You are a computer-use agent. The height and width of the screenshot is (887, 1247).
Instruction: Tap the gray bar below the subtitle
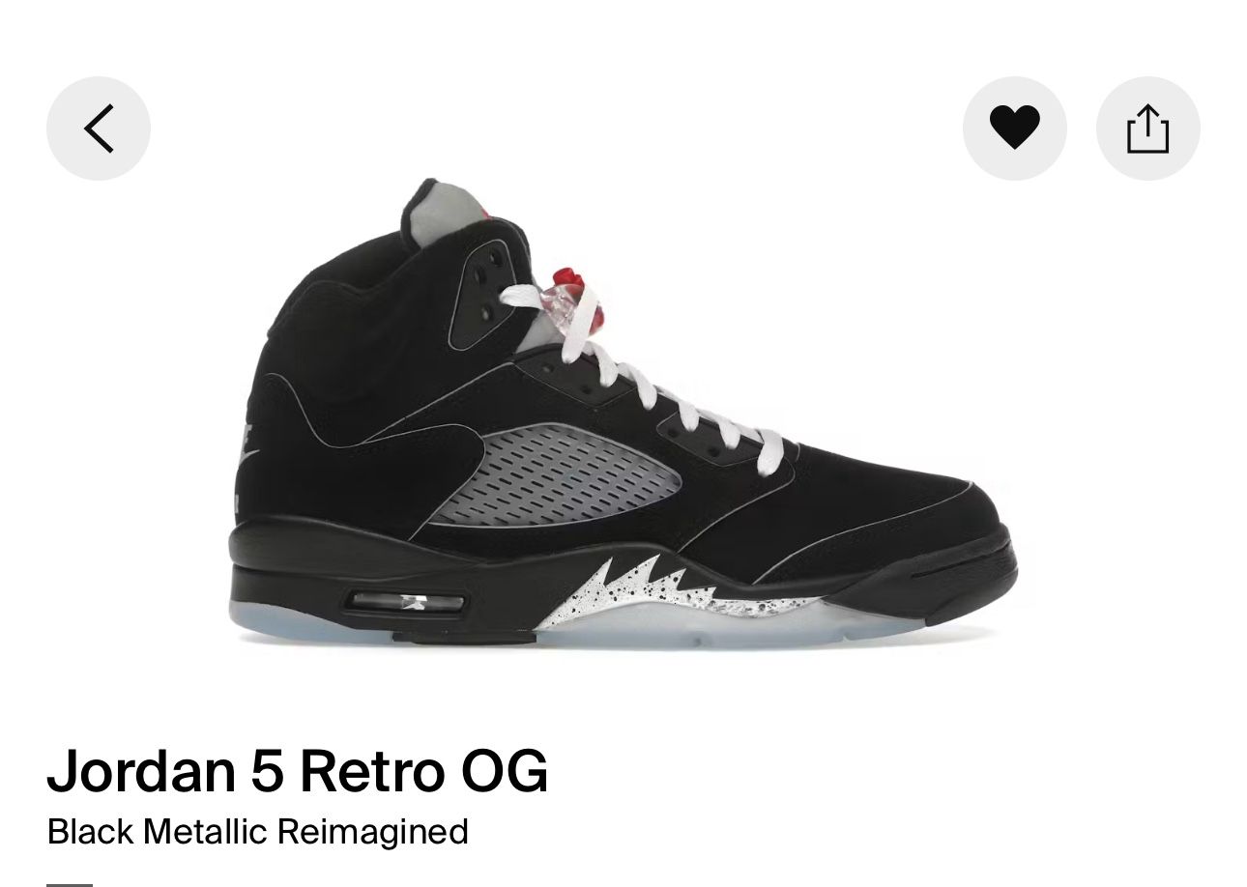(x=70, y=883)
